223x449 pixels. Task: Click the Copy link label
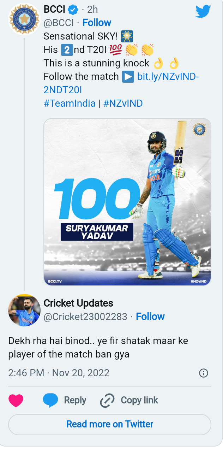click(x=139, y=400)
